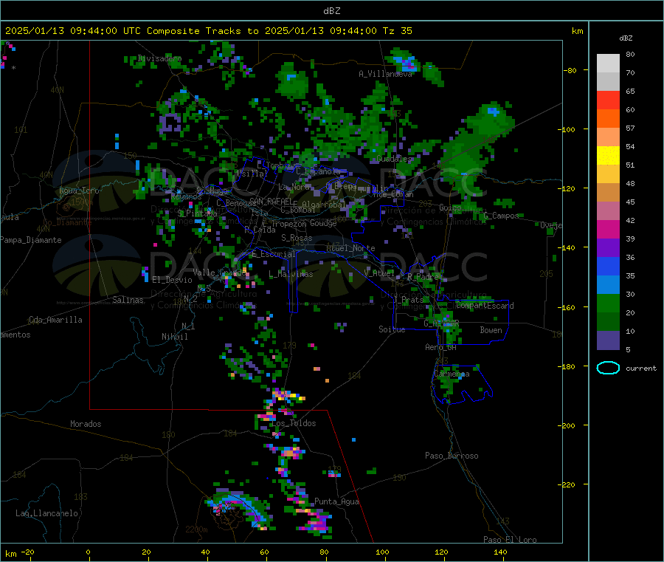Click the 'current' legend label

tap(641, 369)
